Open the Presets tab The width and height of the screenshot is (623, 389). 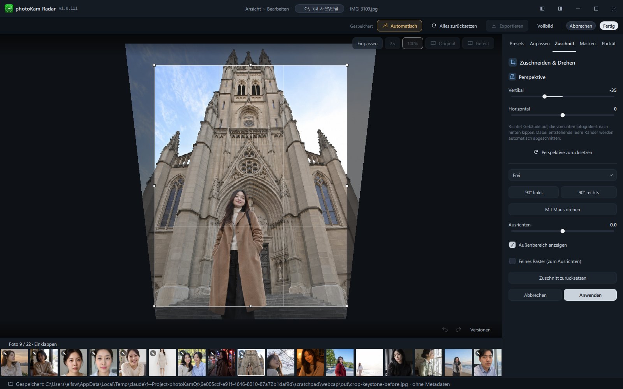(517, 44)
